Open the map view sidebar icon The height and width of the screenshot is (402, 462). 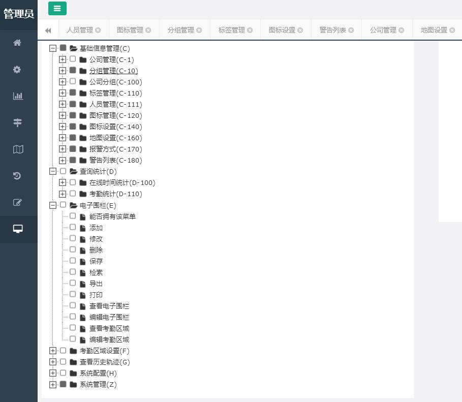(18, 149)
